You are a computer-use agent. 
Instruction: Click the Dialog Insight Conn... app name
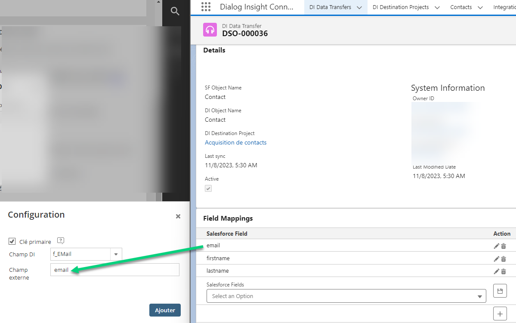tap(256, 7)
